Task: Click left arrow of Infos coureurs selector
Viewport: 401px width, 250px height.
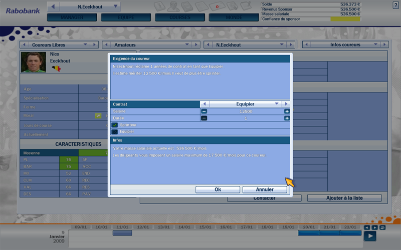Action: (307, 44)
